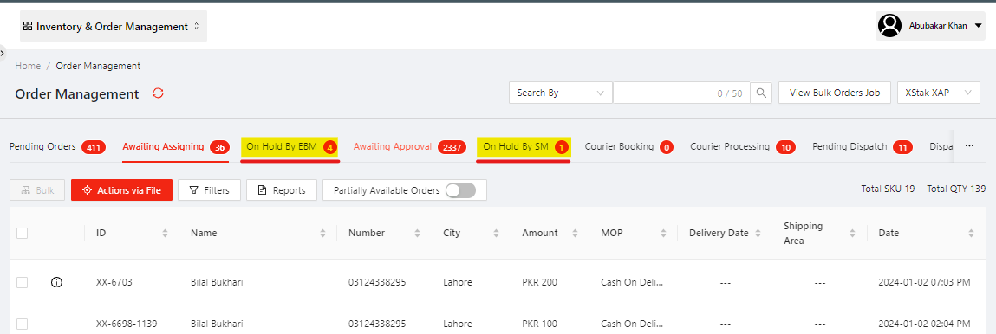The image size is (996, 334).
Task: Expand Inventory & Order Management module switcher
Action: tap(113, 27)
